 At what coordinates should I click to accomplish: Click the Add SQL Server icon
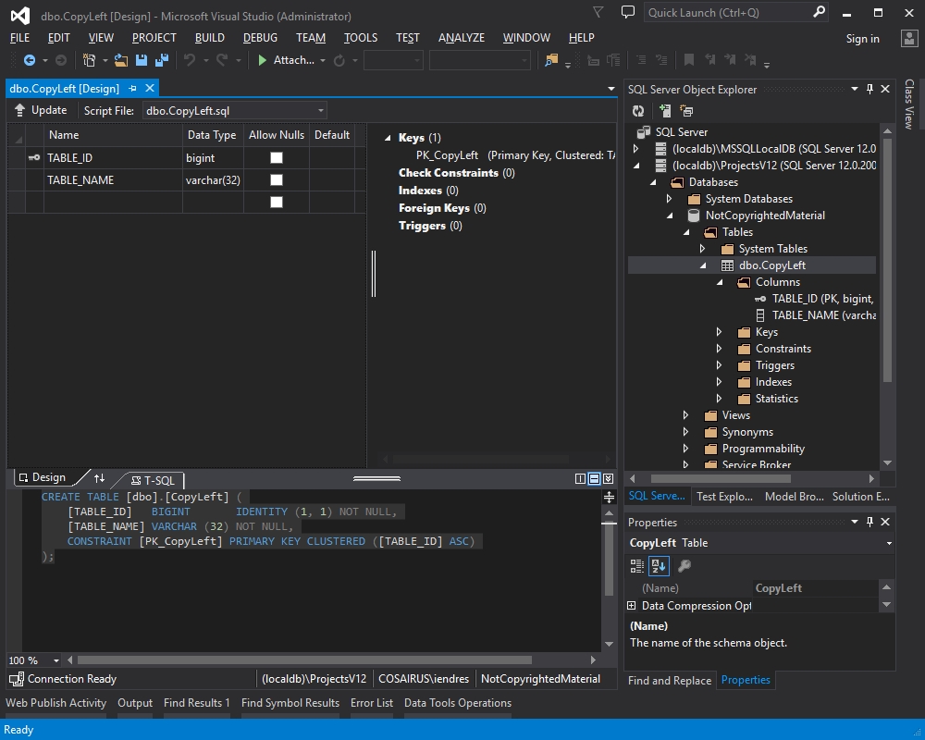click(665, 111)
